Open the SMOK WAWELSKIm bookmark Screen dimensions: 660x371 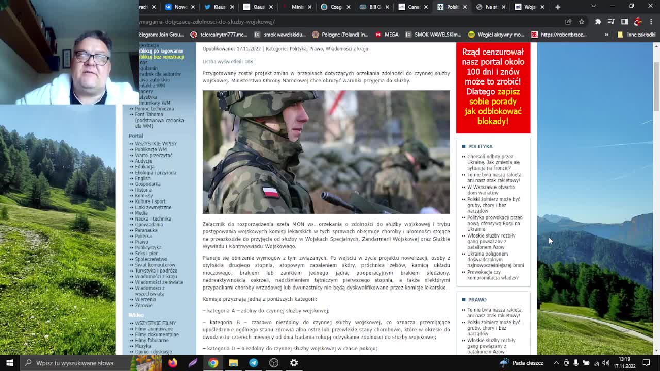[x=433, y=35]
